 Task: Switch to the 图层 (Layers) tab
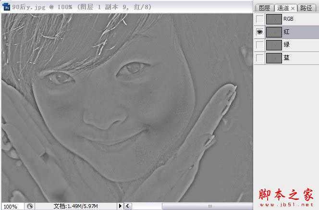click(265, 8)
